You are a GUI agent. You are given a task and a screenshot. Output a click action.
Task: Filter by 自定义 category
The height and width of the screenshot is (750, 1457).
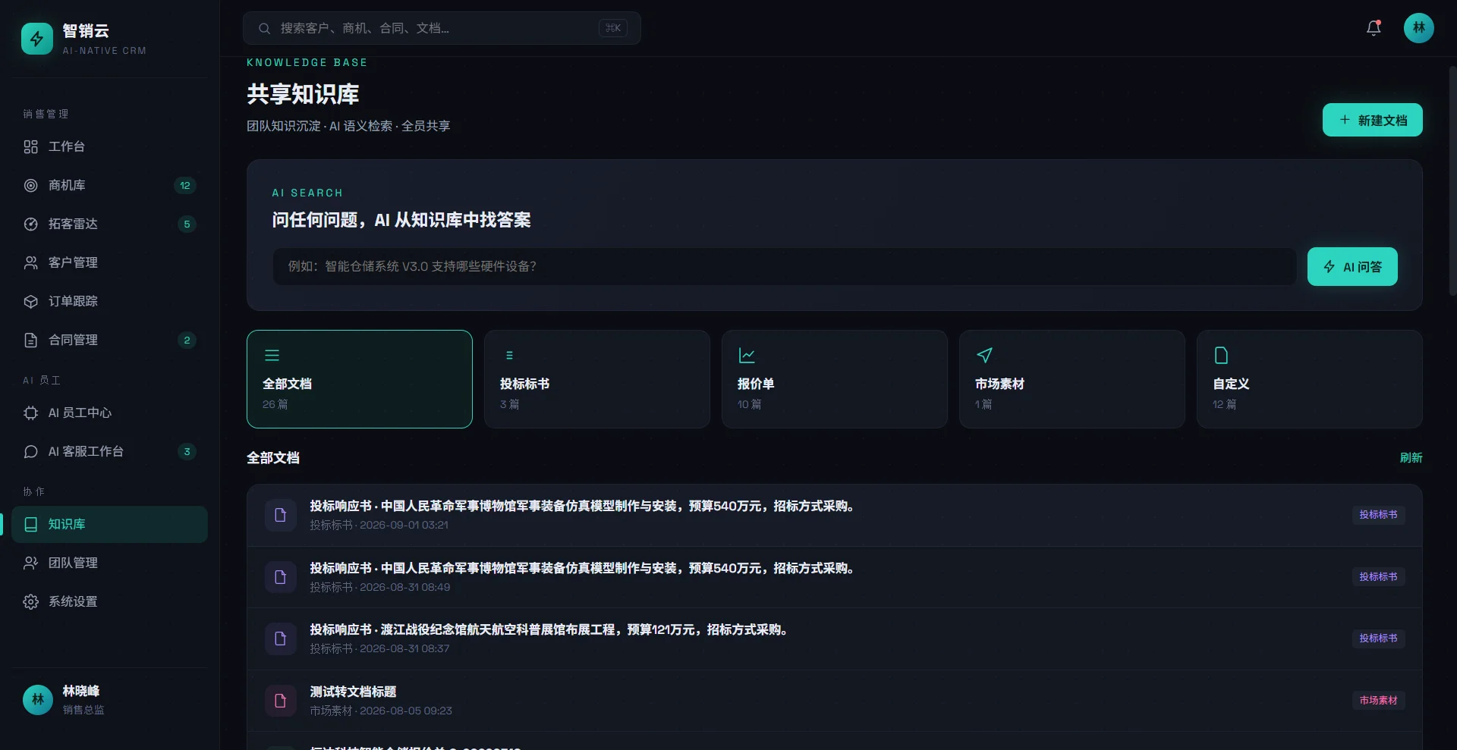tap(1310, 379)
